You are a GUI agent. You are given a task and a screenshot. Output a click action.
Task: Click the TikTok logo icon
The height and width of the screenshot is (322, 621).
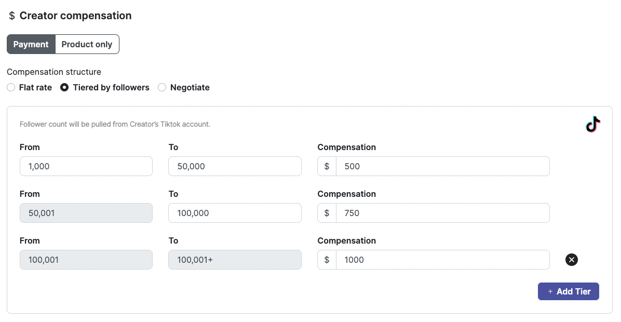point(592,125)
